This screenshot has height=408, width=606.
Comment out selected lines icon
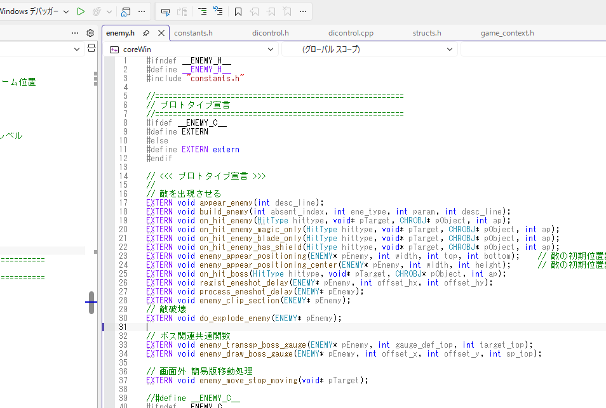coord(202,11)
